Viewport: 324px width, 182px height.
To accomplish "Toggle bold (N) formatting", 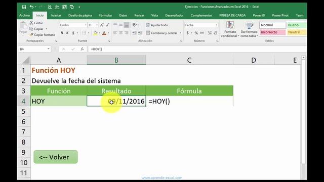I will [x=62, y=33].
